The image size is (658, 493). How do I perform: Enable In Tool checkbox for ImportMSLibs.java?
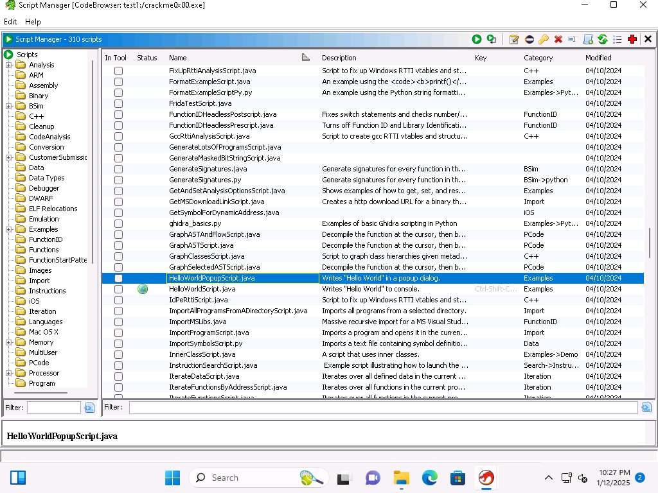pyautogui.click(x=118, y=322)
